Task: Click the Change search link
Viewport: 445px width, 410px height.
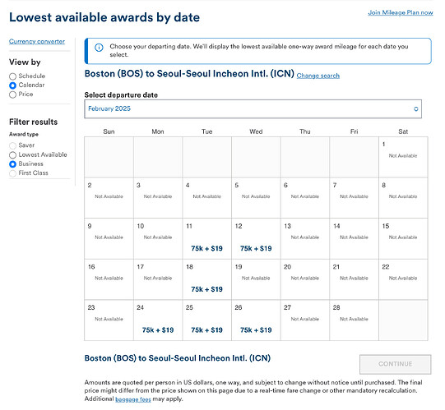Action: tap(318, 76)
